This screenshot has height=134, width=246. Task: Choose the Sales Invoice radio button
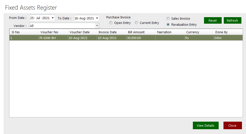pos(168,19)
